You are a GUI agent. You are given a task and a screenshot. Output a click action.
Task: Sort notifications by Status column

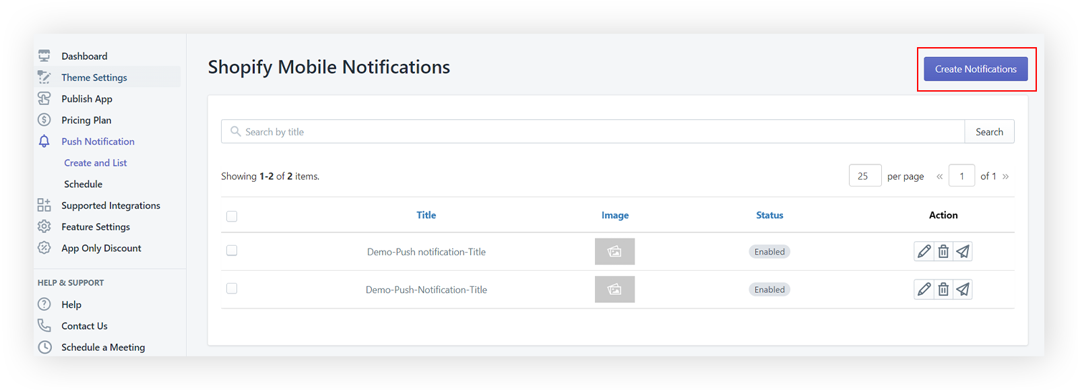[x=769, y=214]
